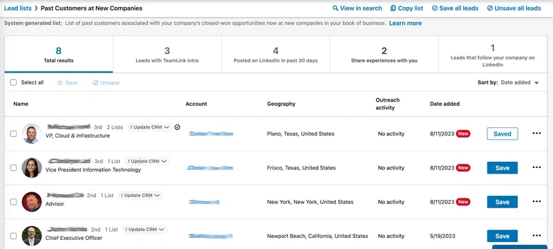Click profile photo of VP, Cloud & Infrastructure
The height and width of the screenshot is (249, 553).
pos(32,133)
